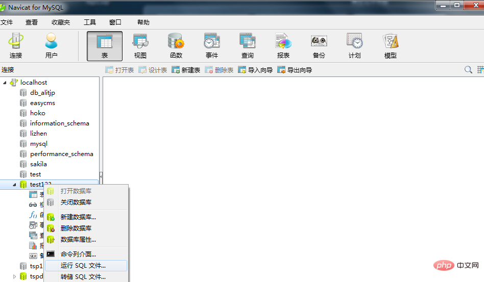The image size is (484, 282).
Task: Open the 工具 (Tools) menu
Action: coord(90,22)
